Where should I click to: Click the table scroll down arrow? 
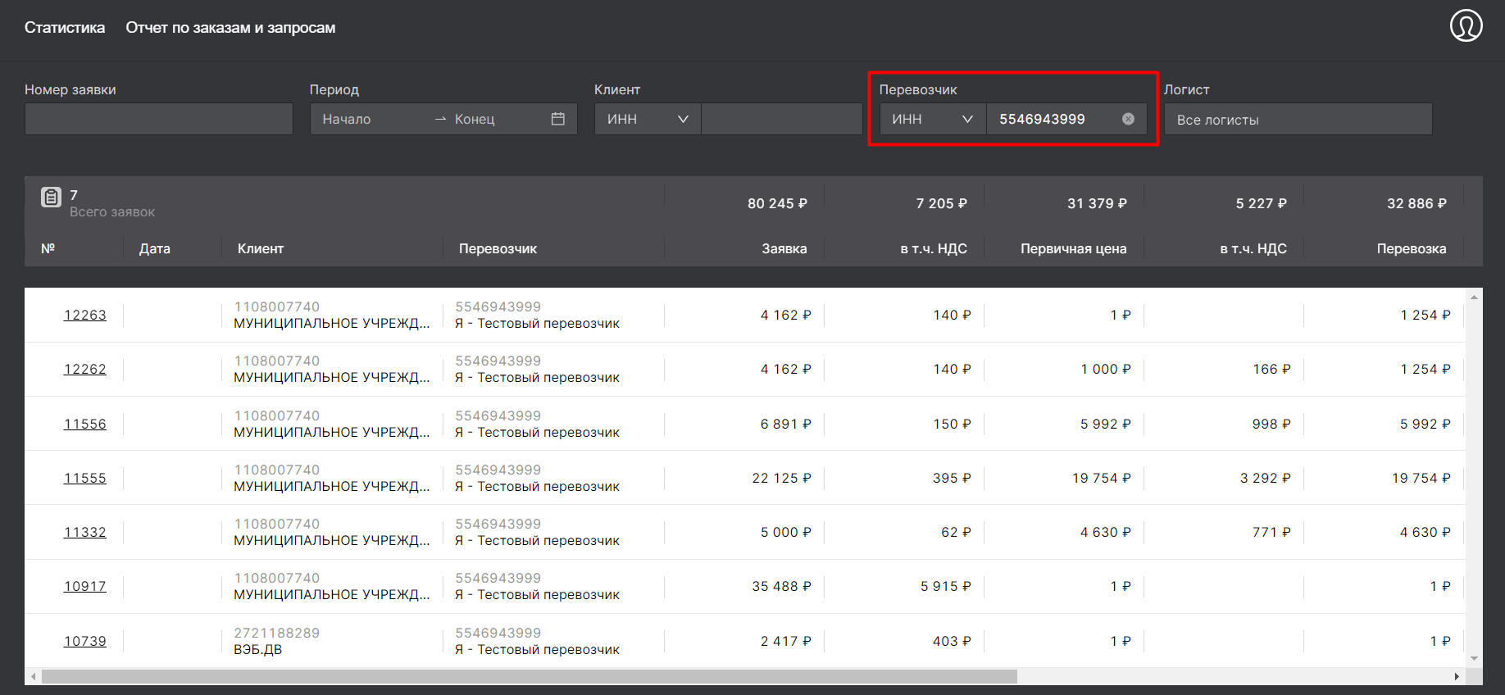pos(1474,658)
